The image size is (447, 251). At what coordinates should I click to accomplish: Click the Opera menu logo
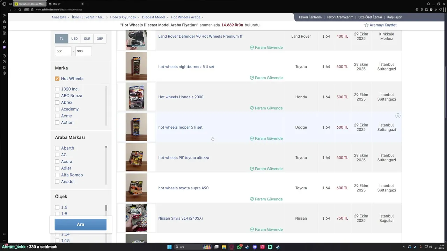4,4
